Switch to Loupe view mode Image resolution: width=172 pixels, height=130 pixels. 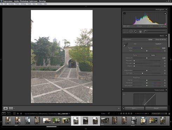click(6, 108)
